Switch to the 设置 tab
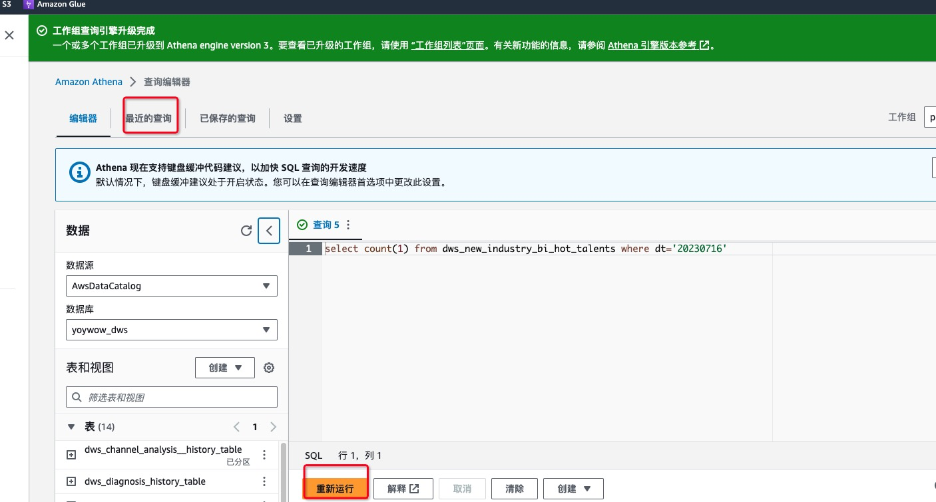The width and height of the screenshot is (936, 502). 293,118
